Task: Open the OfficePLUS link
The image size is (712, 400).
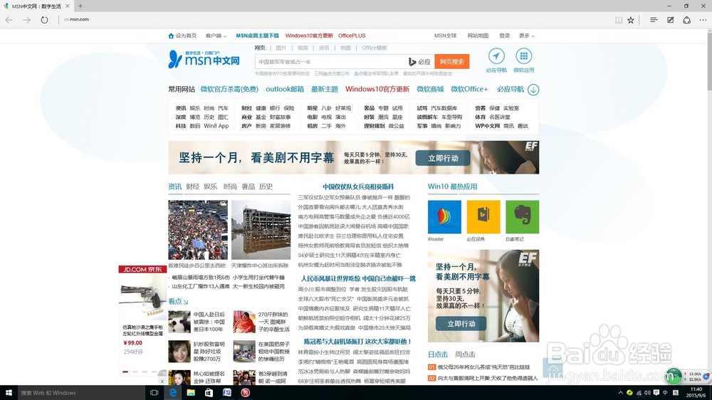Action: tap(352, 36)
